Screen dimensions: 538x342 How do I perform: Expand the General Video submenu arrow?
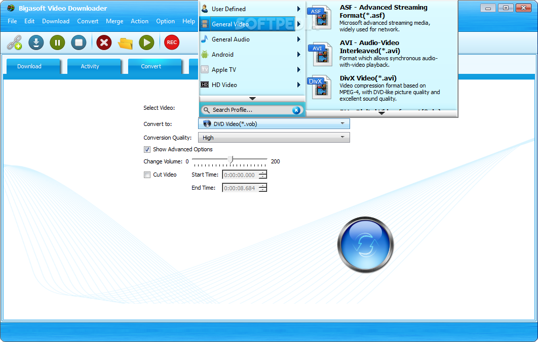299,24
